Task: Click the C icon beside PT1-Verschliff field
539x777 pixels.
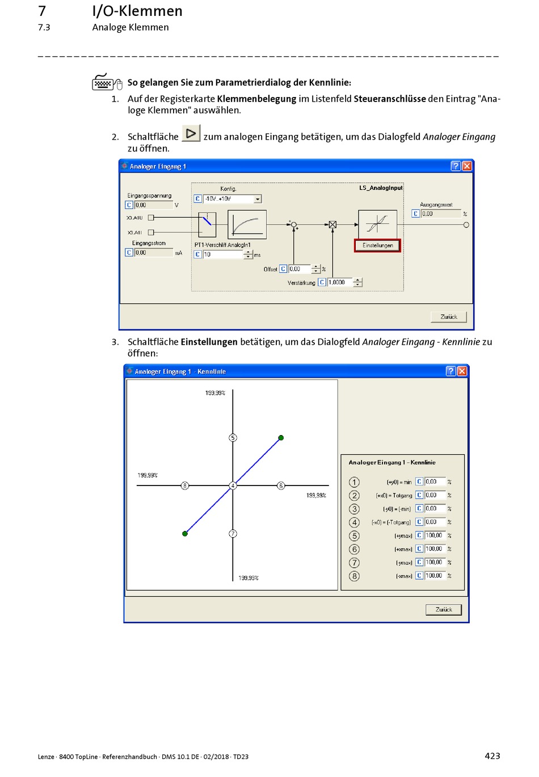Action: click(x=197, y=254)
